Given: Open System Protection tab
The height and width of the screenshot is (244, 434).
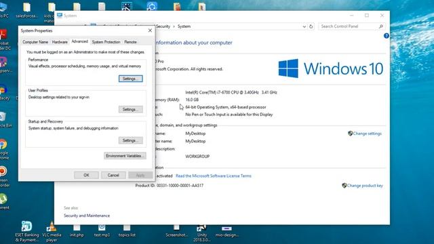Looking at the screenshot, I should point(106,42).
